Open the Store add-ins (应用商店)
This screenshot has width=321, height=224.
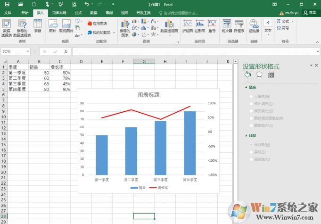click(x=97, y=24)
